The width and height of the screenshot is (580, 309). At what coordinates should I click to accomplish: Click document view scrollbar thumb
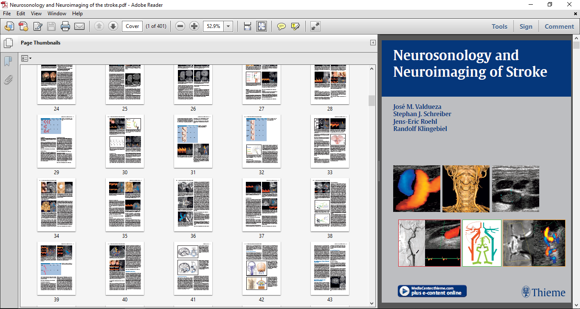tap(576, 45)
